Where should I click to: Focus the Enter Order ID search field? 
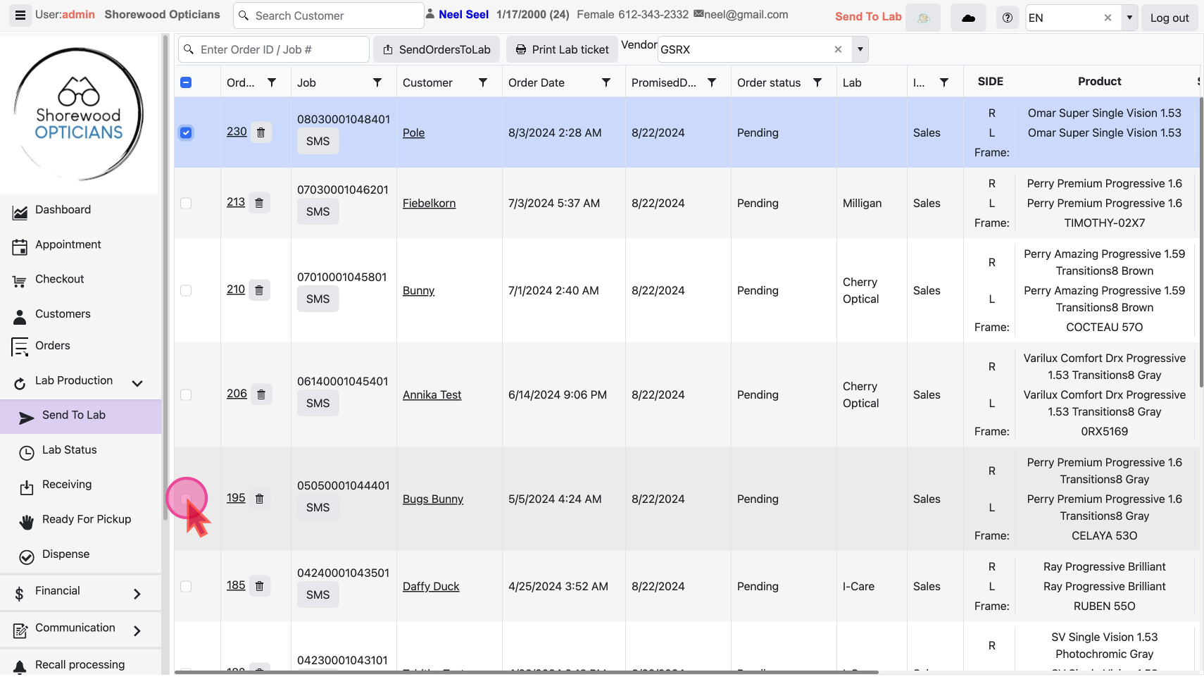[280, 49]
